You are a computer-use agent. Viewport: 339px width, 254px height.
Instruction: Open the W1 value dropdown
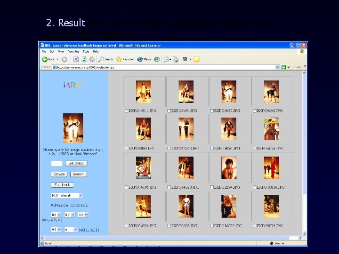(x=56, y=215)
